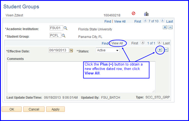Image resolution: width=189 pixels, height=121 pixels.
Task: Click View All in effective date section
Action: click(117, 43)
